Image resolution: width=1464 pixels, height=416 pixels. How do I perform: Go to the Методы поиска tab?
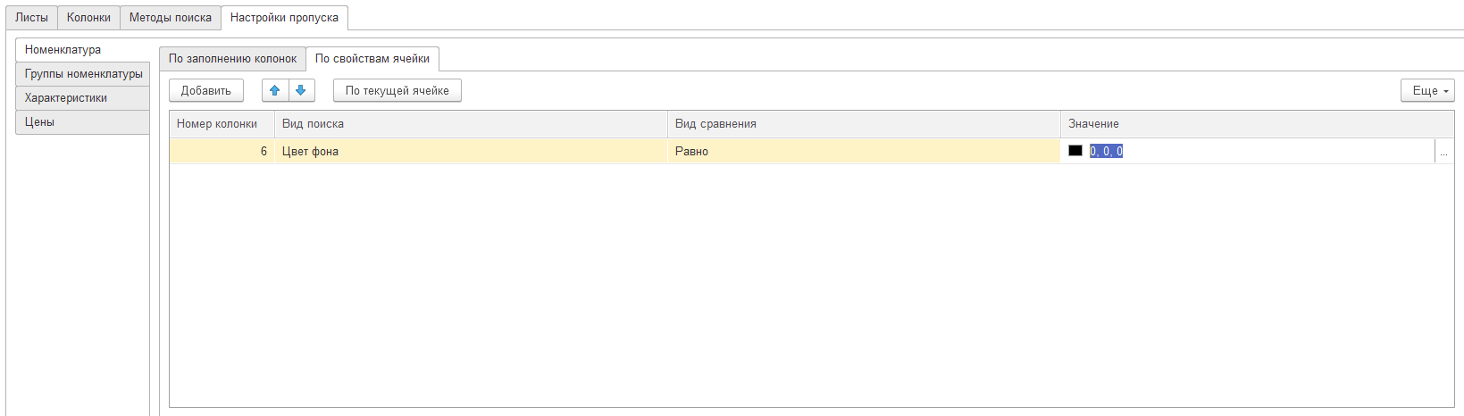(171, 17)
